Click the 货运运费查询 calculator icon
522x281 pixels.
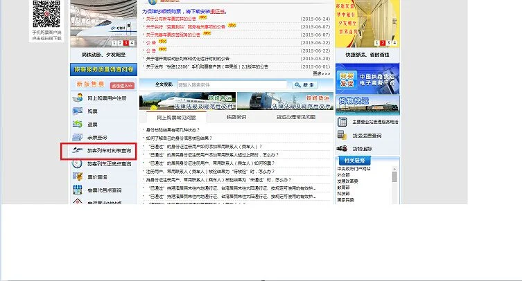[342, 135]
